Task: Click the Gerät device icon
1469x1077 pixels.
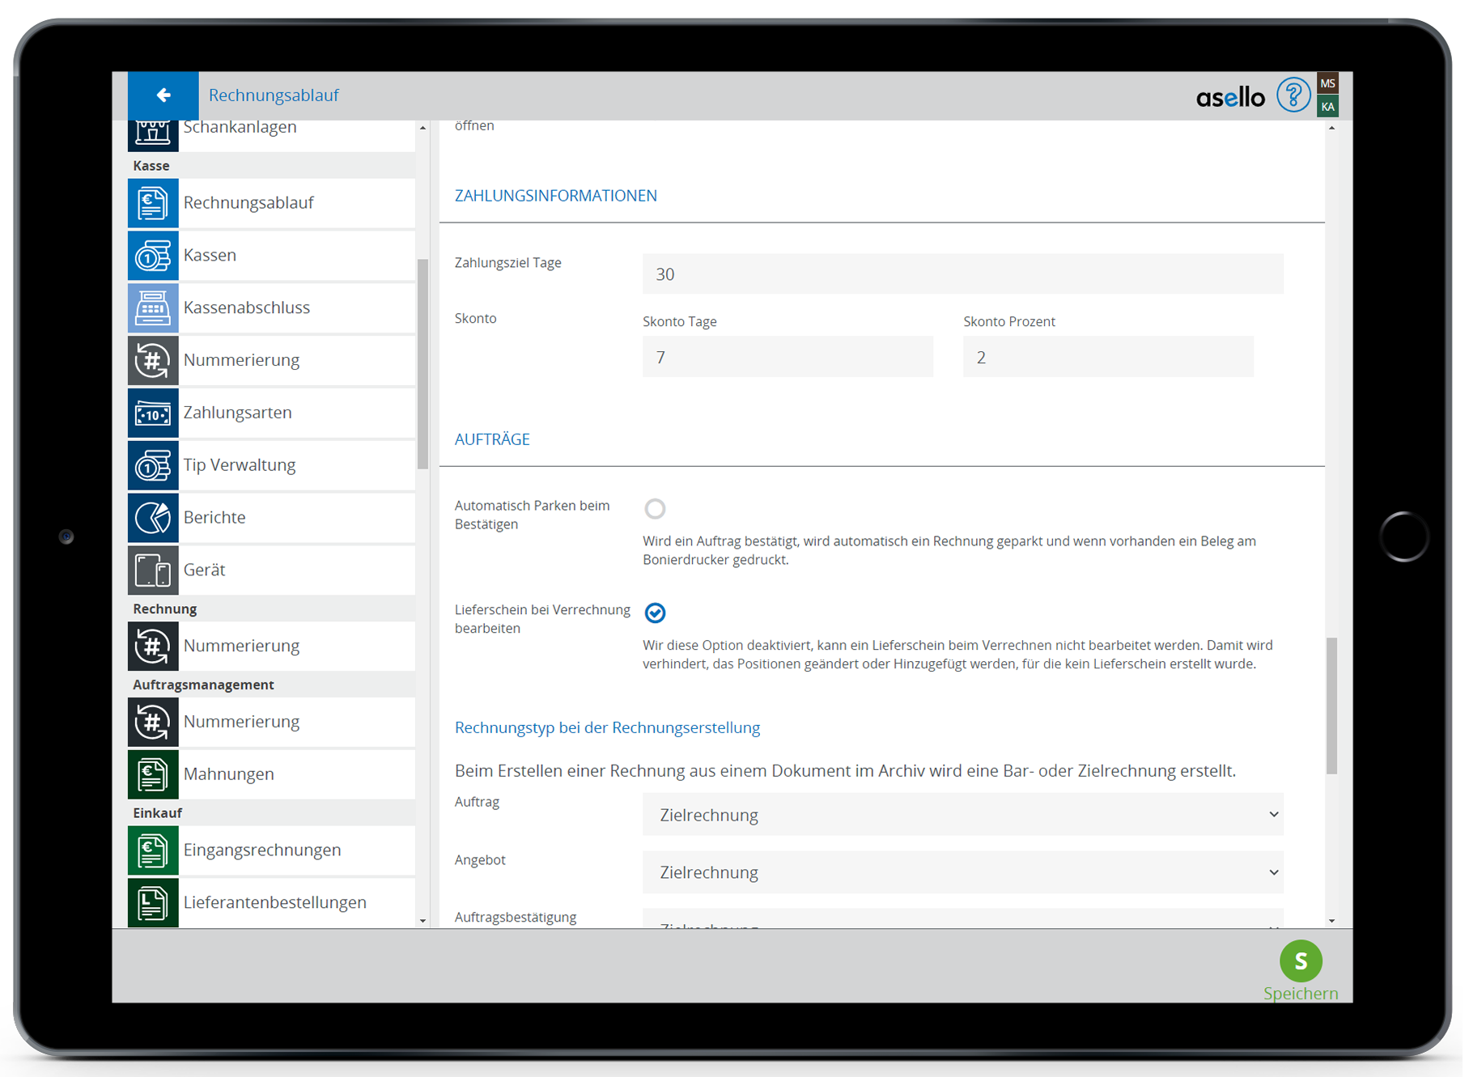Action: [x=153, y=570]
